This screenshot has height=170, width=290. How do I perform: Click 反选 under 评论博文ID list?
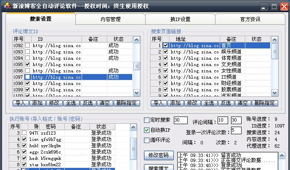(x=88, y=103)
